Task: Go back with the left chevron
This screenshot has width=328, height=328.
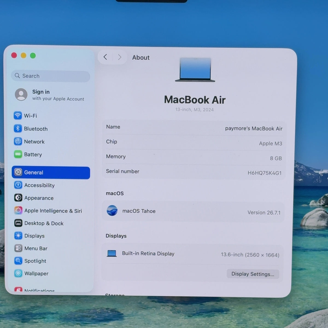Action: tap(105, 57)
